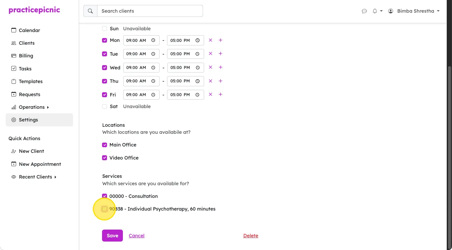The height and width of the screenshot is (250, 452).
Task: Uncheck Main Office location
Action: tap(105, 145)
